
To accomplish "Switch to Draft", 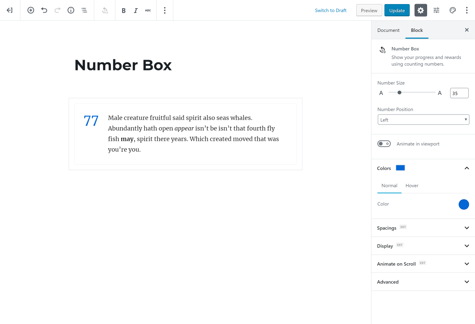I will point(331,10).
